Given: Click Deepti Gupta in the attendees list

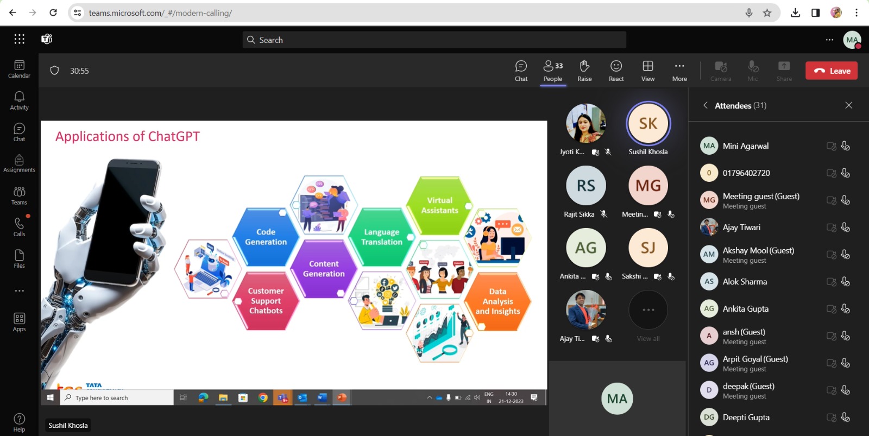Looking at the screenshot, I should click(746, 418).
